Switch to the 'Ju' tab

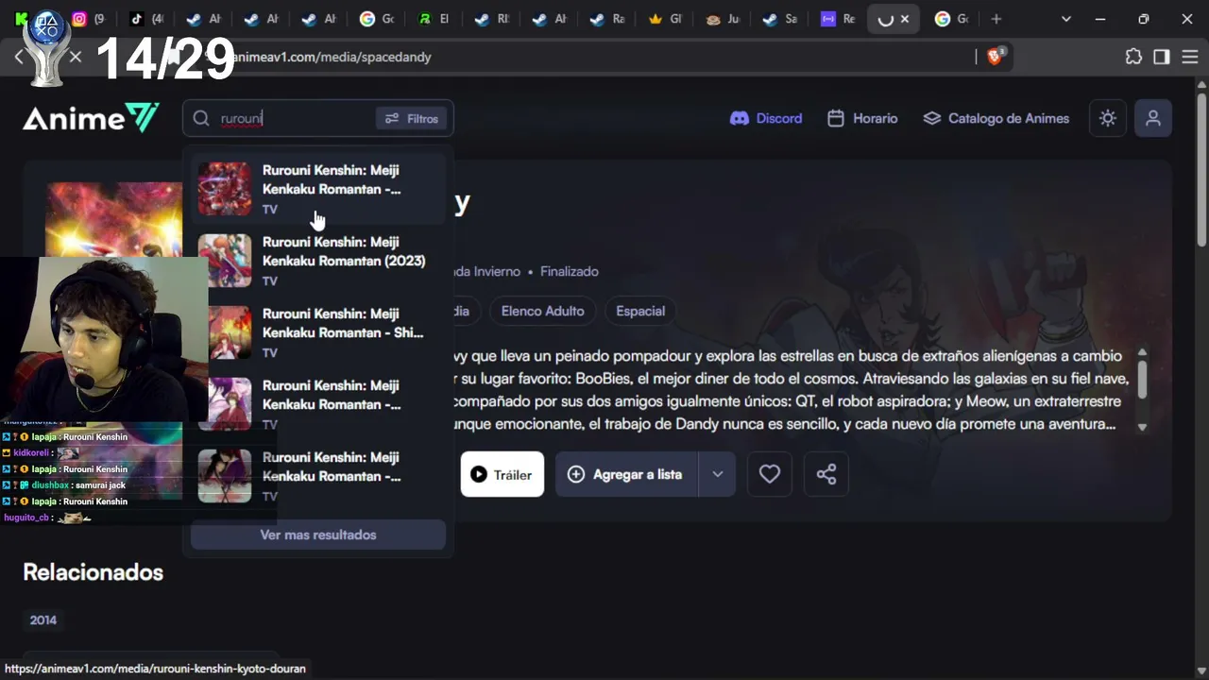click(x=724, y=19)
